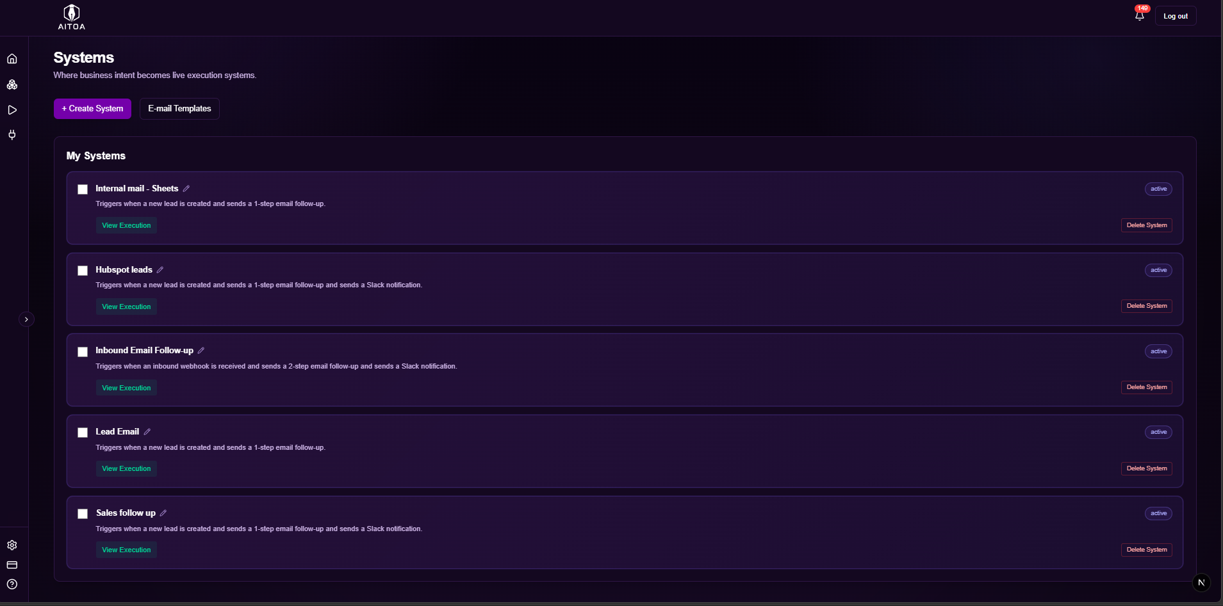Viewport: 1223px width, 606px height.
Task: Edit the Hubspot leads name pencil icon
Action: (x=160, y=270)
